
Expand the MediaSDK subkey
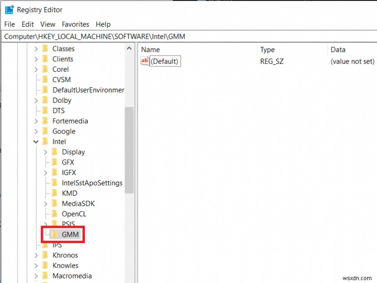(x=45, y=204)
